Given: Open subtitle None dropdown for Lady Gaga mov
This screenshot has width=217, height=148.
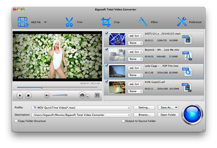Looking at the screenshot, I should [x=135, y=75].
